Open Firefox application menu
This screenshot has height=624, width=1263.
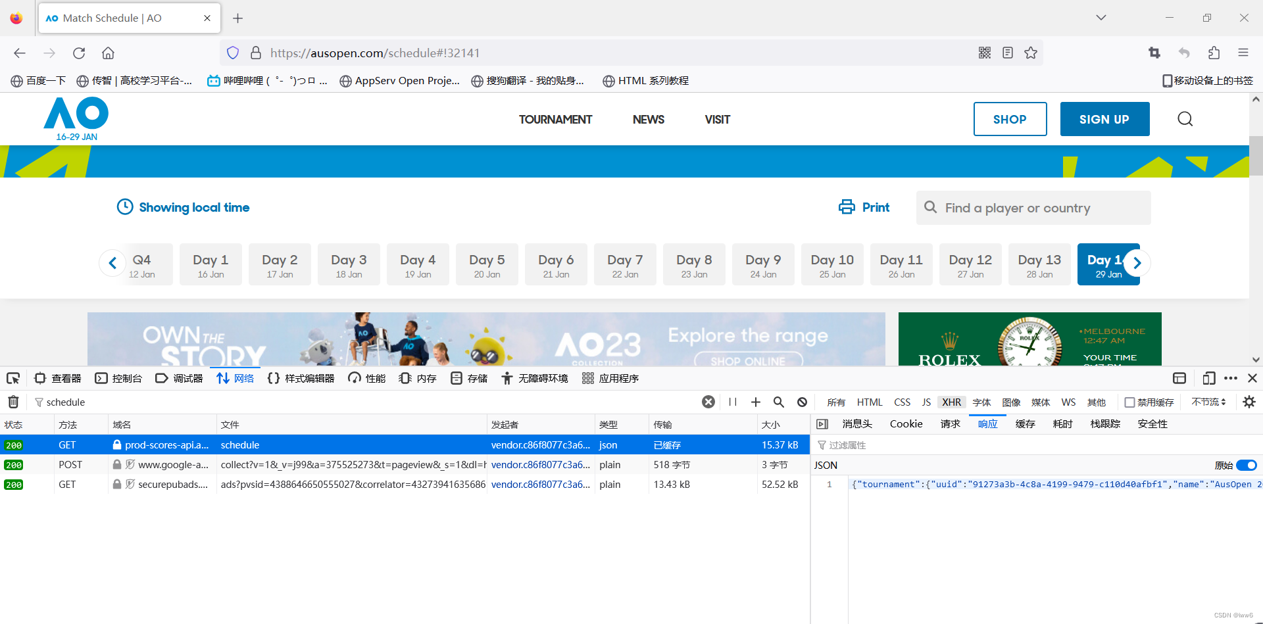click(1243, 53)
